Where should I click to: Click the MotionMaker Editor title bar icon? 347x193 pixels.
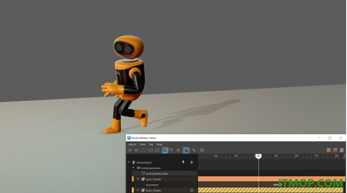coord(129,138)
